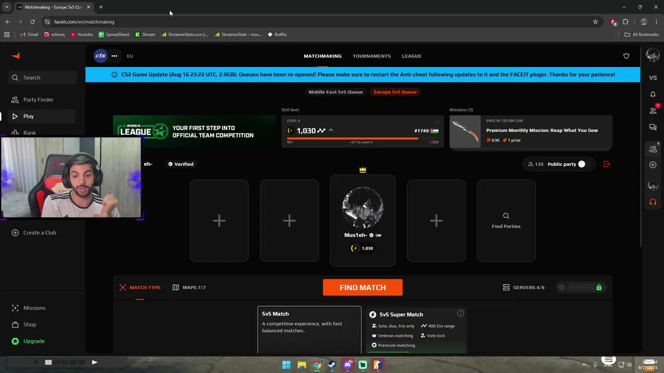This screenshot has width=664, height=373.
Task: Open the Shop page
Action: 24,324
